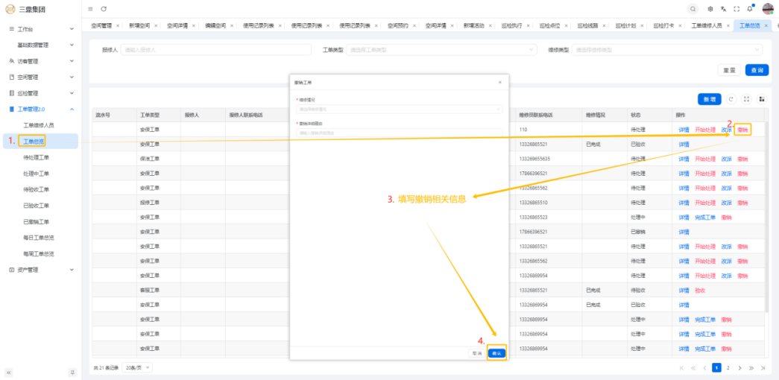Click the search magnifier icon in header
Screen dimensions: 779x380
coord(693,9)
